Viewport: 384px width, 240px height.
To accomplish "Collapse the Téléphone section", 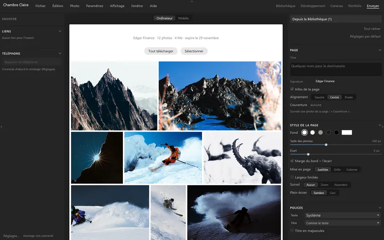I will [60, 53].
